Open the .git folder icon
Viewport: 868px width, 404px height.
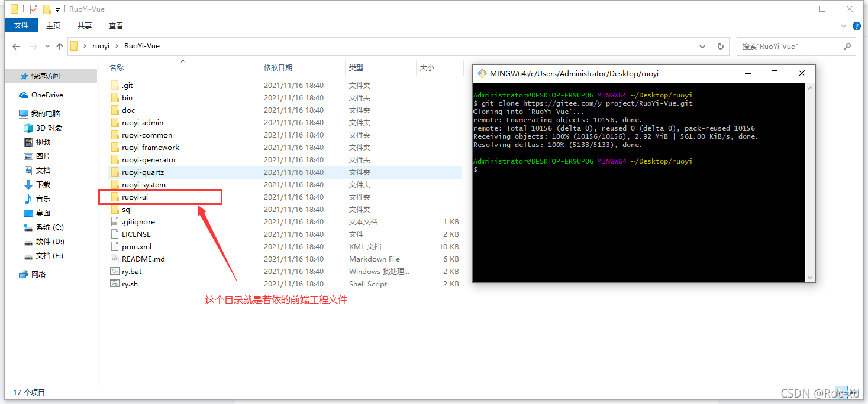point(115,86)
